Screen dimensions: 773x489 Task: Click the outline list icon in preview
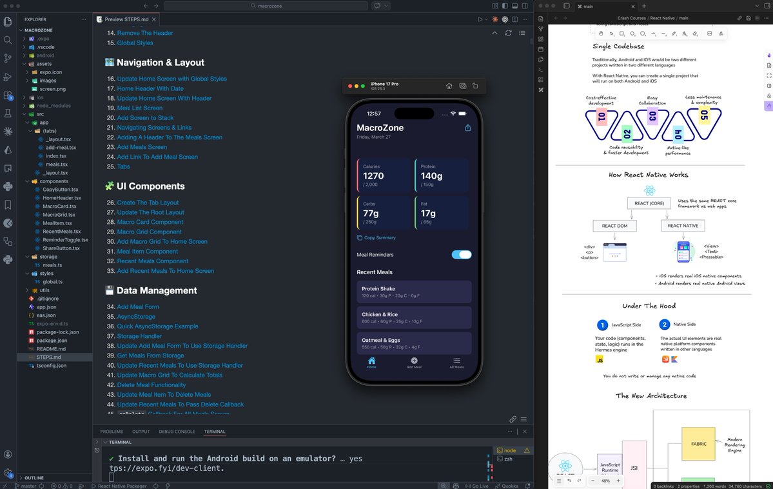522,33
